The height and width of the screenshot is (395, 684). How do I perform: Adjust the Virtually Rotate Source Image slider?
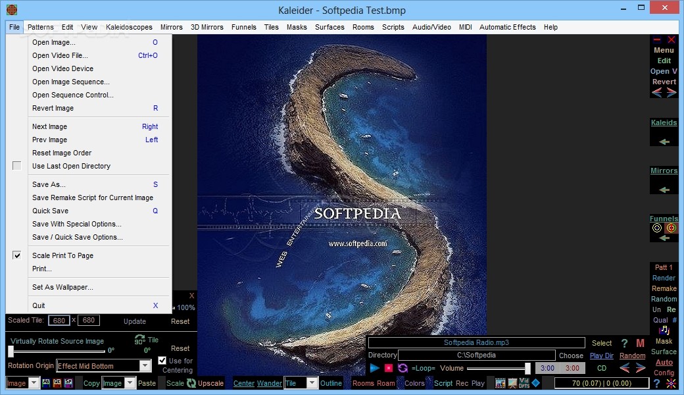57,350
